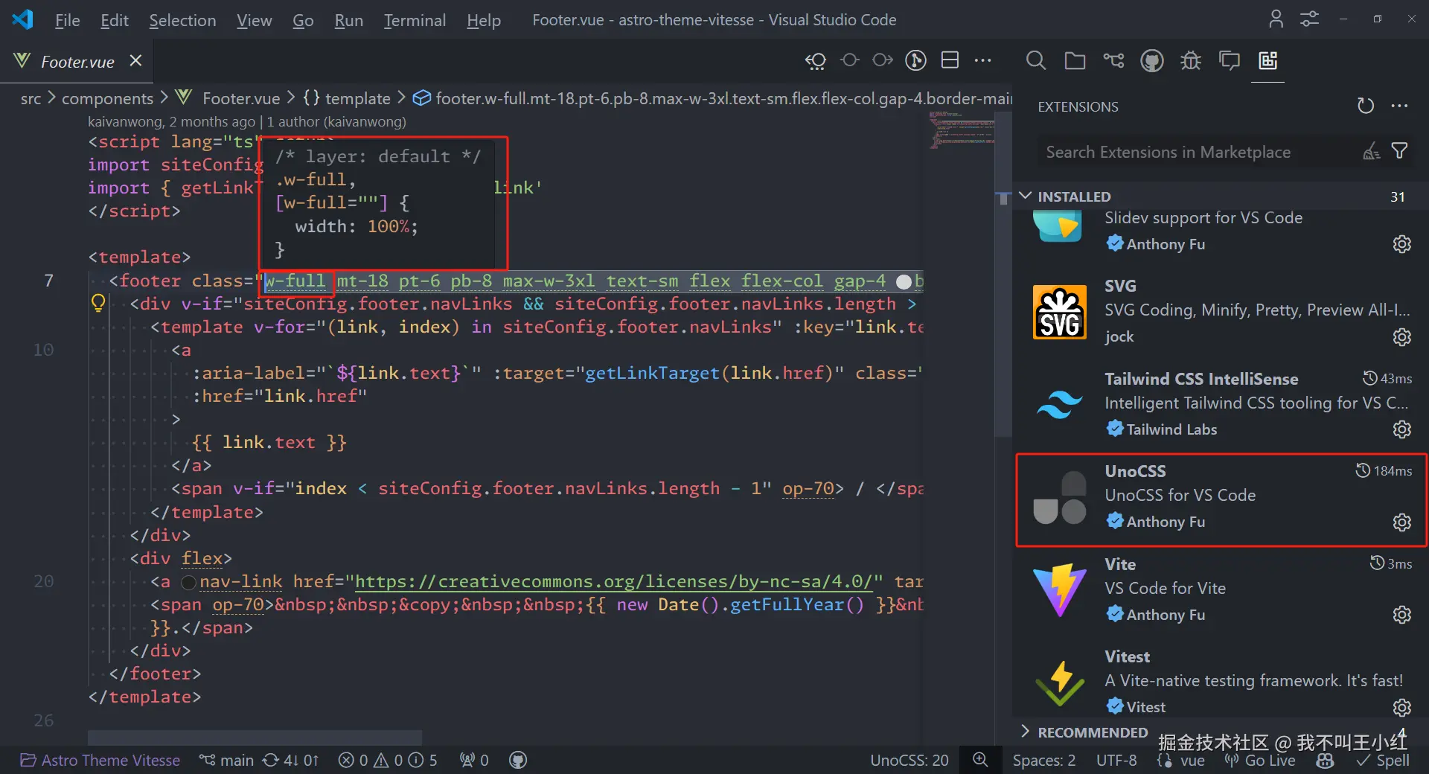Image resolution: width=1429 pixels, height=774 pixels.
Task: Change indentation via Spaces: 2
Action: pos(1044,760)
